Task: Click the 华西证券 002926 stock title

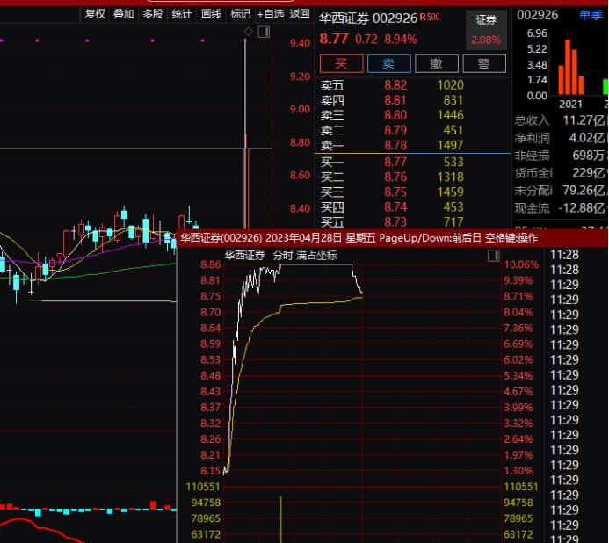Action: pyautogui.click(x=368, y=18)
